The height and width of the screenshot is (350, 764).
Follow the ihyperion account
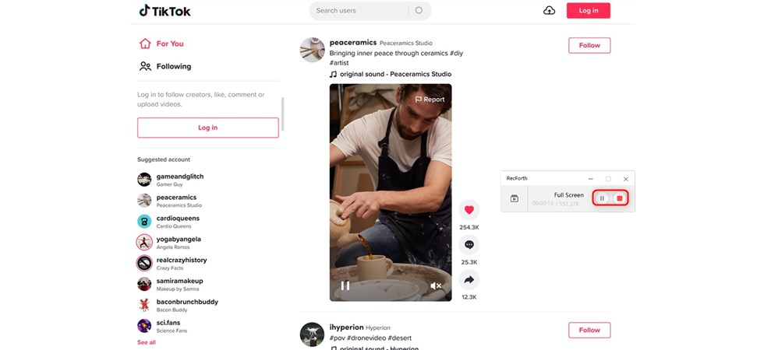[589, 330]
